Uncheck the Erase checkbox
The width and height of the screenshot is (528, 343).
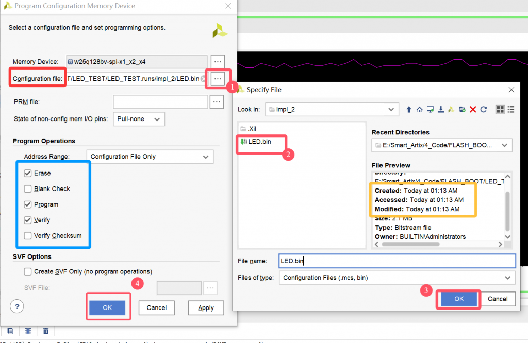point(27,174)
